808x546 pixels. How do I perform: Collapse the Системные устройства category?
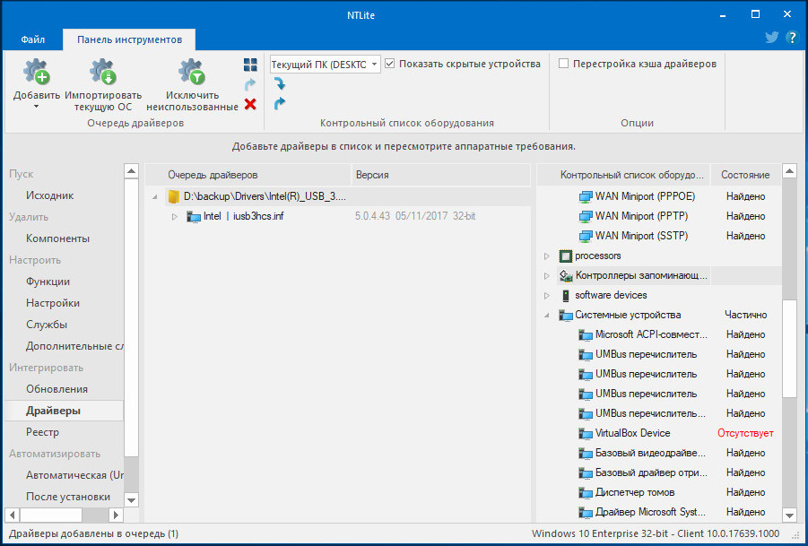tap(547, 316)
